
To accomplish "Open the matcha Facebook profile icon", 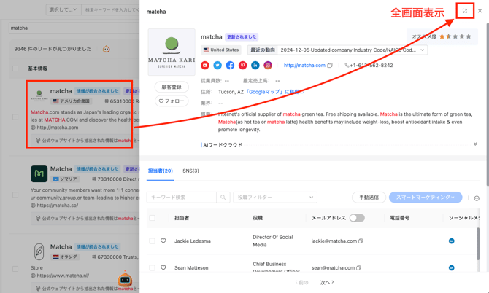I will (230, 65).
